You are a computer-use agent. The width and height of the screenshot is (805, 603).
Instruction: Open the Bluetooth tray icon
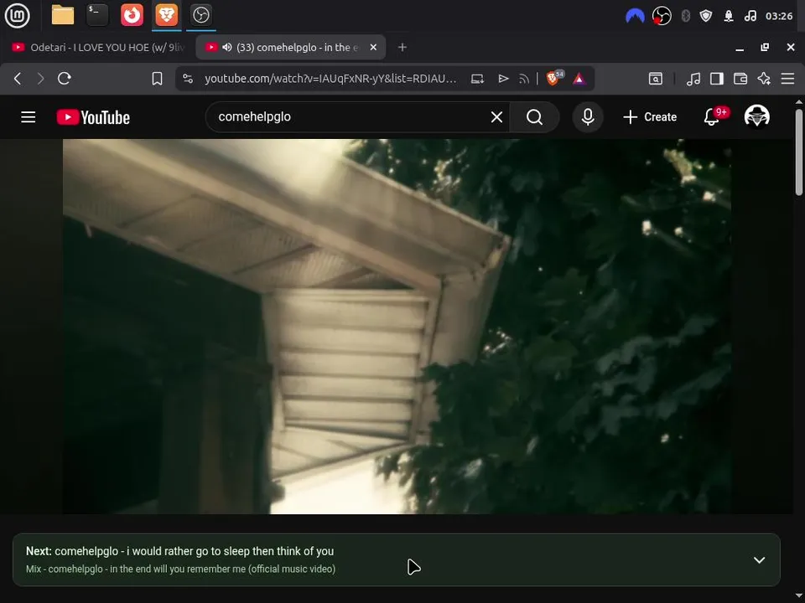pos(686,16)
